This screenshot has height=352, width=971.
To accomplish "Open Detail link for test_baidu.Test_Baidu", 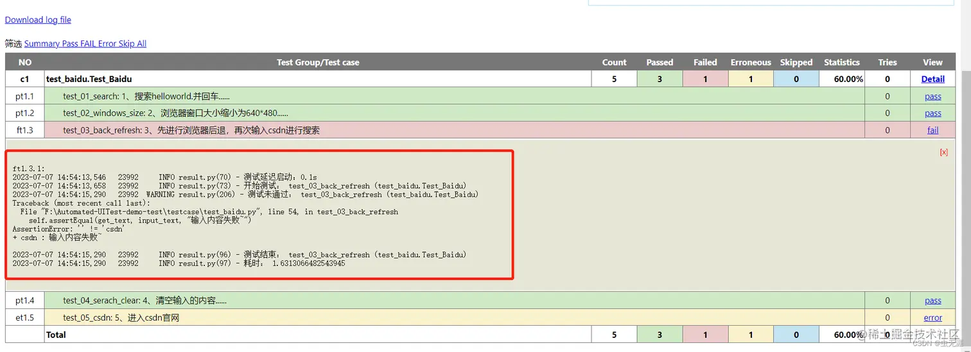I will (x=932, y=80).
